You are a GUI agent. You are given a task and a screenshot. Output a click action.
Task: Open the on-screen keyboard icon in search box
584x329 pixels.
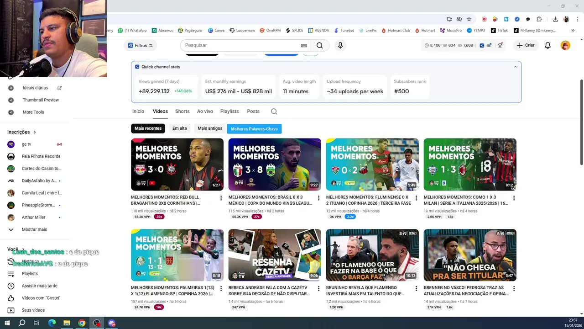coord(304,45)
